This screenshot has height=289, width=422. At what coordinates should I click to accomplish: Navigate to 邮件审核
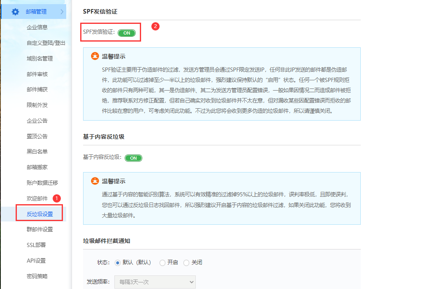click(x=37, y=74)
